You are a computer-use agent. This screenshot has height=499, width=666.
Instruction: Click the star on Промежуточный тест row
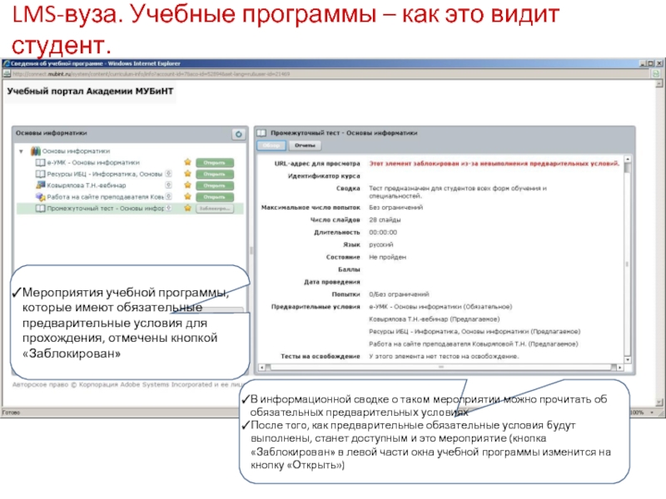pos(188,208)
